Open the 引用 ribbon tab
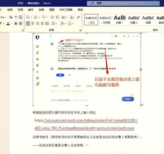Screen dimensions: 164x154 (x=20, y=10)
